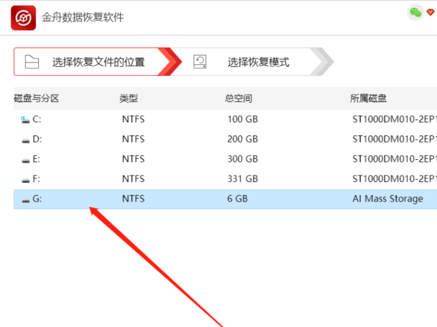Viewport: 437px width, 327px height.
Task: Click NTFS type in the F: row
Action: point(133,179)
